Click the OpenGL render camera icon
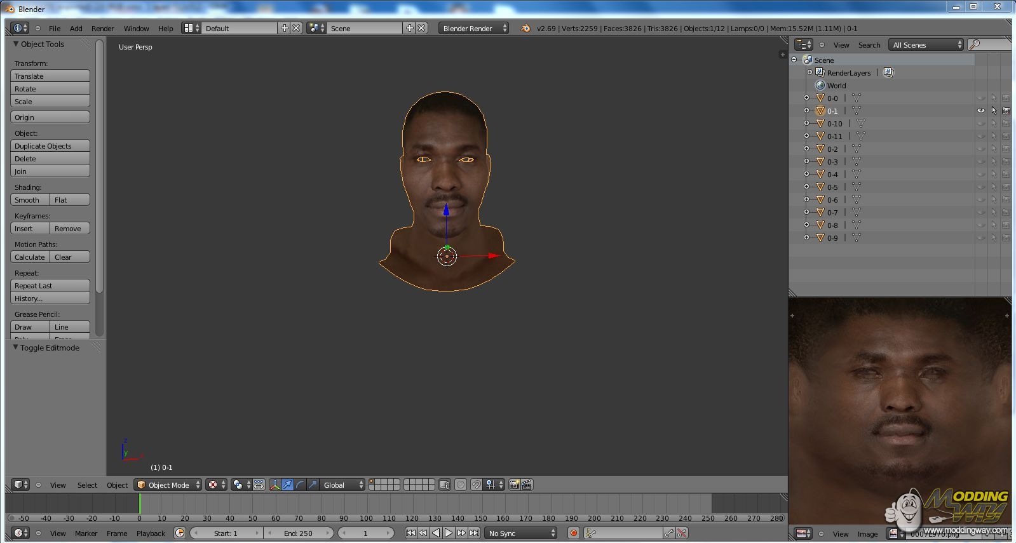The height and width of the screenshot is (543, 1016). point(514,485)
